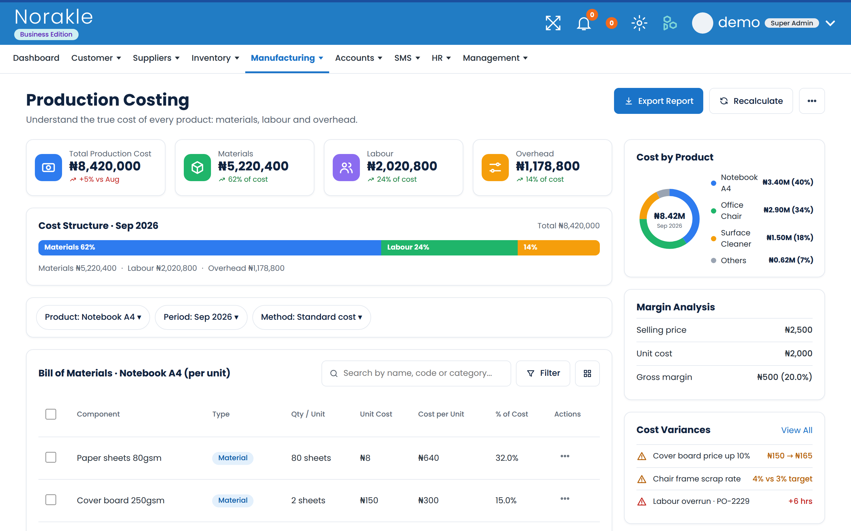
Task: Click the orange Overhead sliders icon
Action: 495,168
